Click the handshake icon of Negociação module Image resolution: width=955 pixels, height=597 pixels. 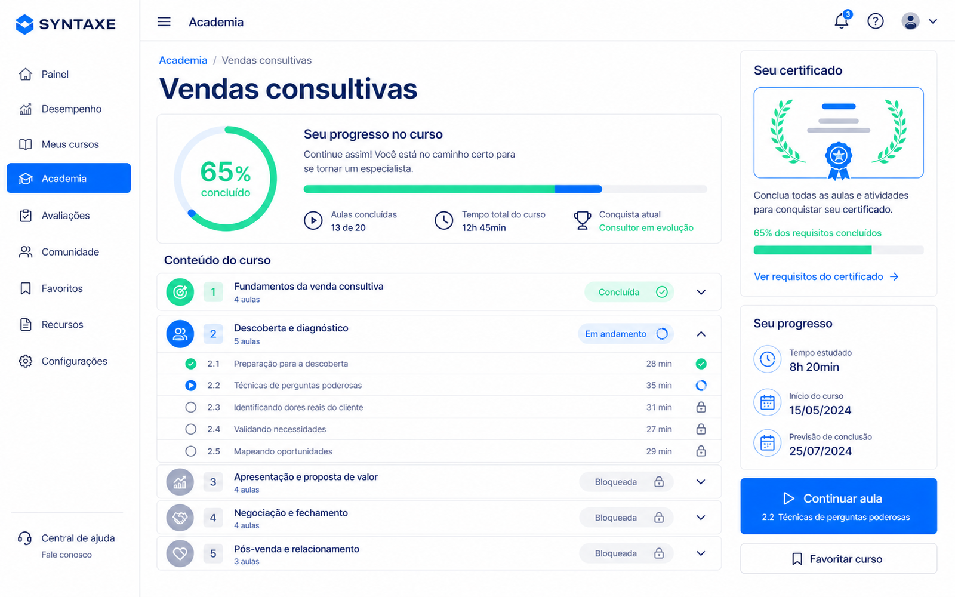(x=180, y=518)
